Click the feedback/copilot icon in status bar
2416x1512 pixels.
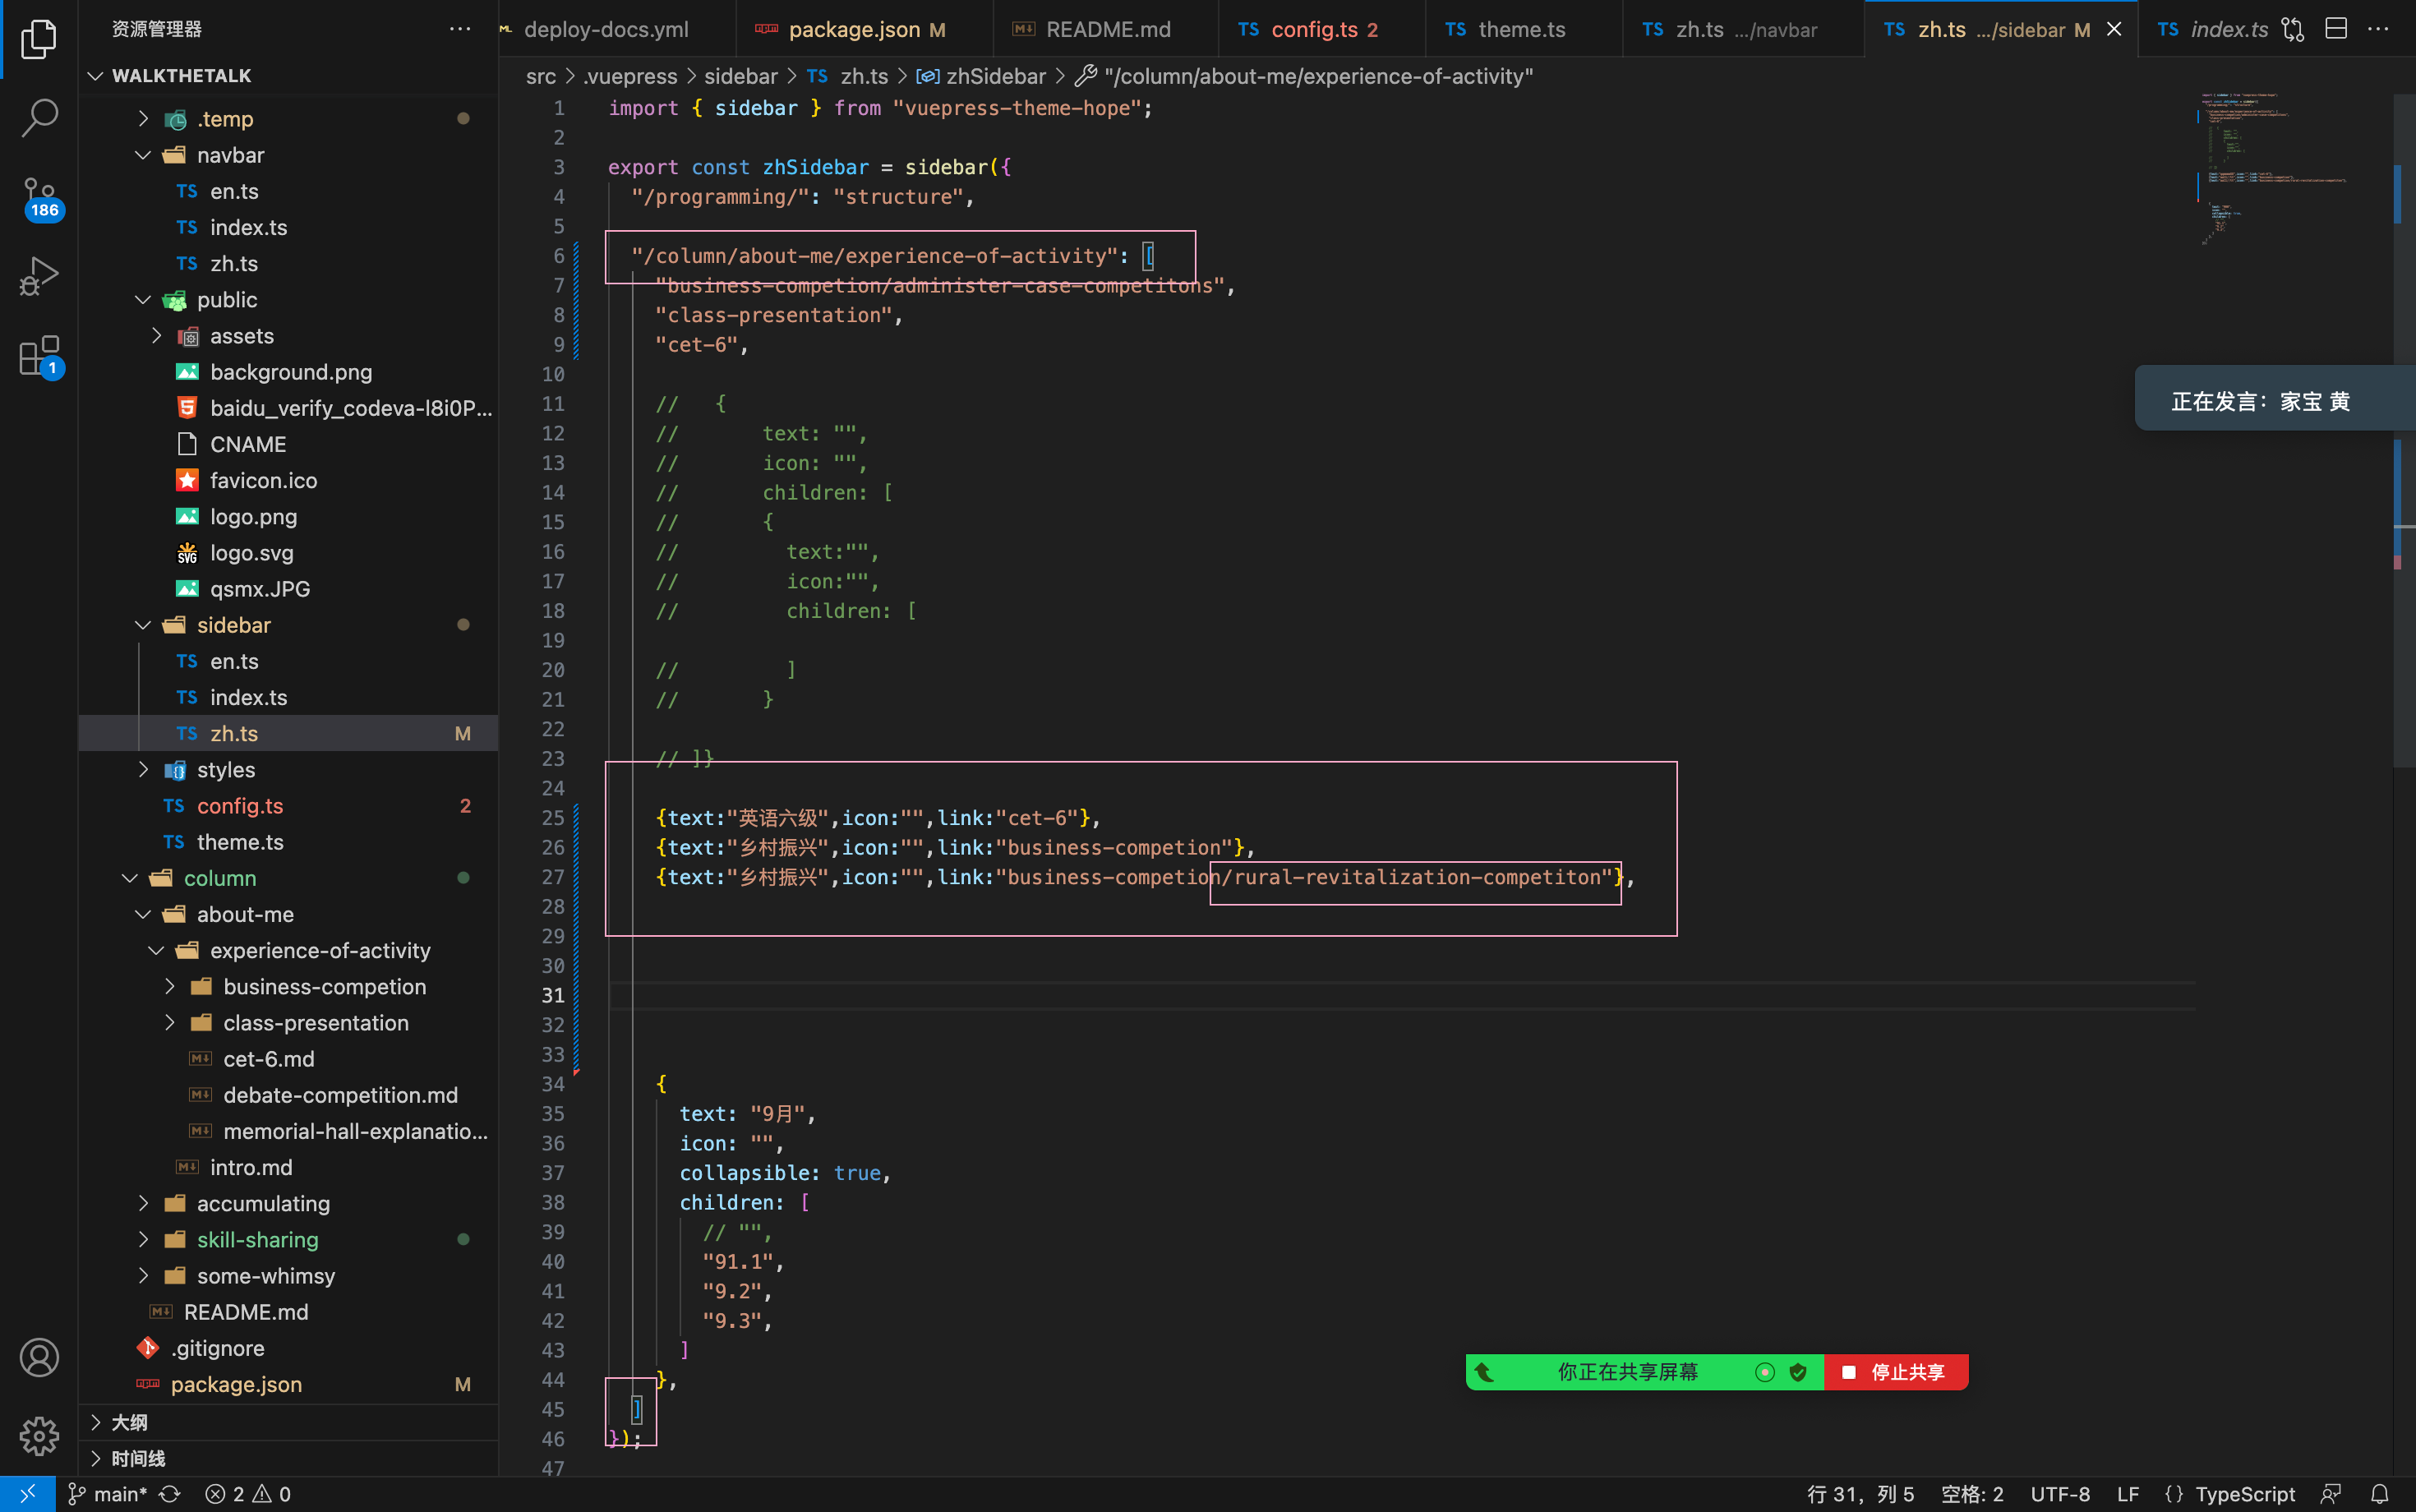[x=2331, y=1494]
